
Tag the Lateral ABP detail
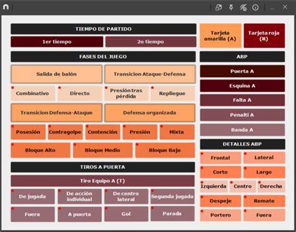click(x=264, y=158)
